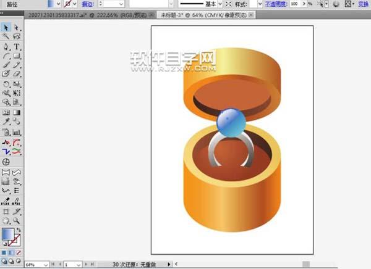Open stroke weight dropdown

click(121, 4)
